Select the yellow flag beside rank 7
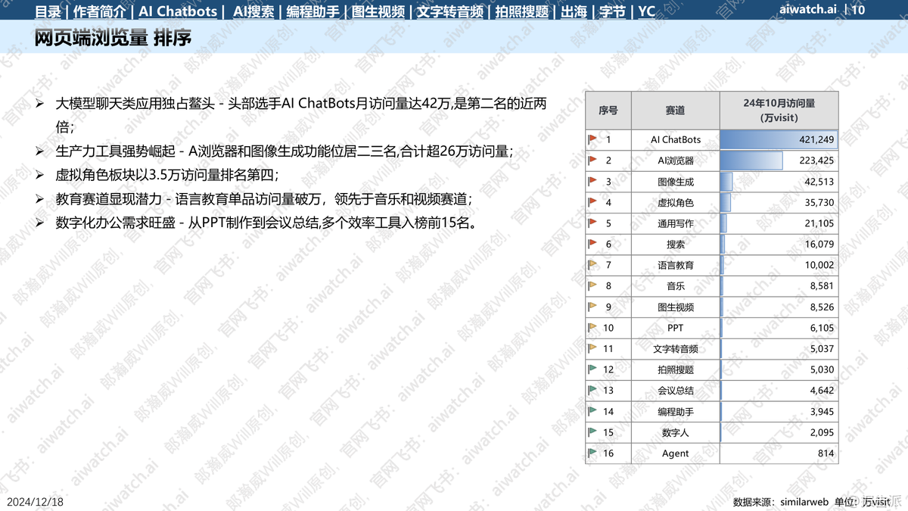The width and height of the screenshot is (908, 511). [592, 265]
